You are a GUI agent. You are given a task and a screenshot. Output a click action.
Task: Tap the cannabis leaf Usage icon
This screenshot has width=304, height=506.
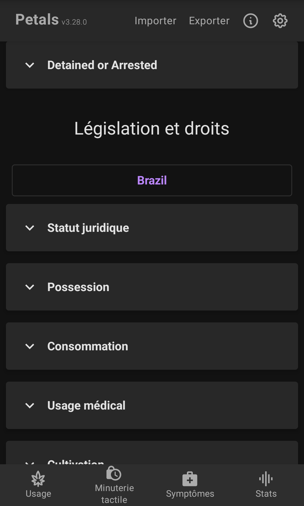point(38,479)
